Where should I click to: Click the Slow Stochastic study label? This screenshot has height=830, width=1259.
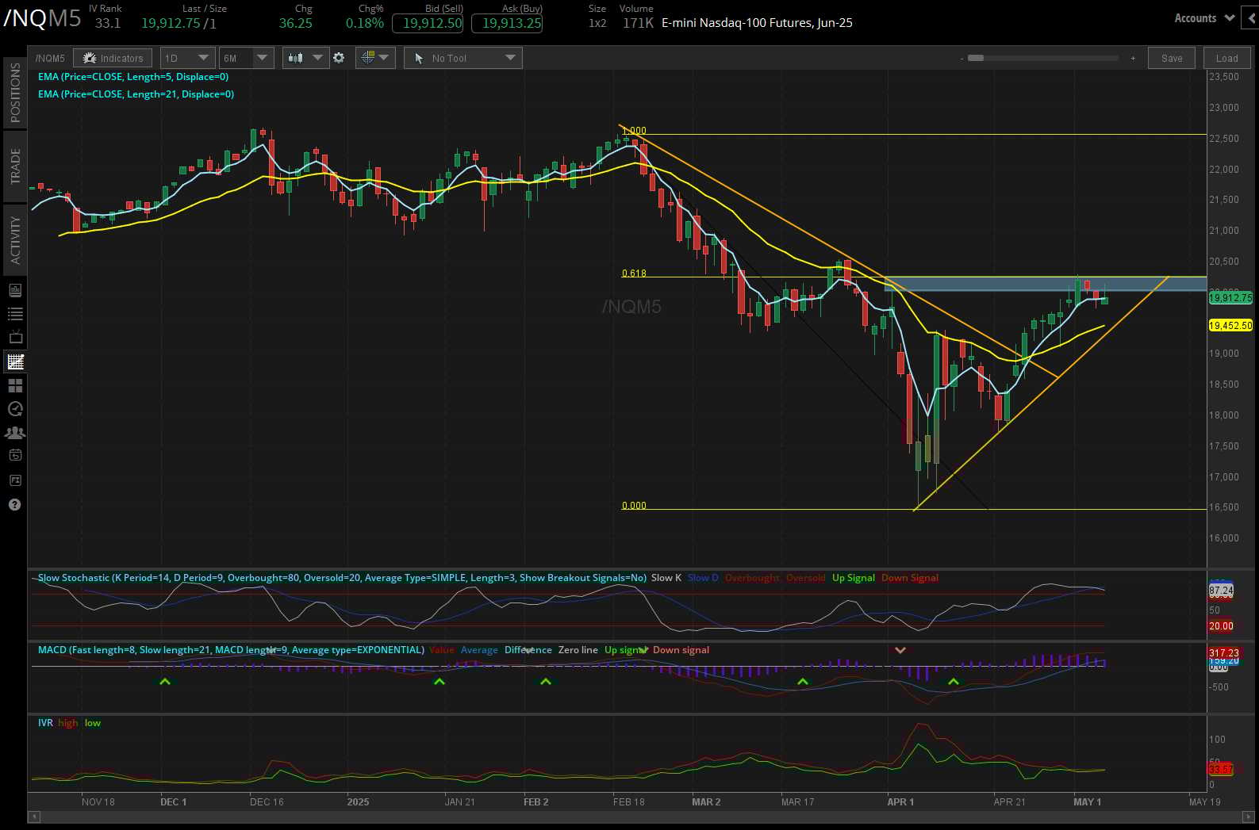click(x=342, y=578)
